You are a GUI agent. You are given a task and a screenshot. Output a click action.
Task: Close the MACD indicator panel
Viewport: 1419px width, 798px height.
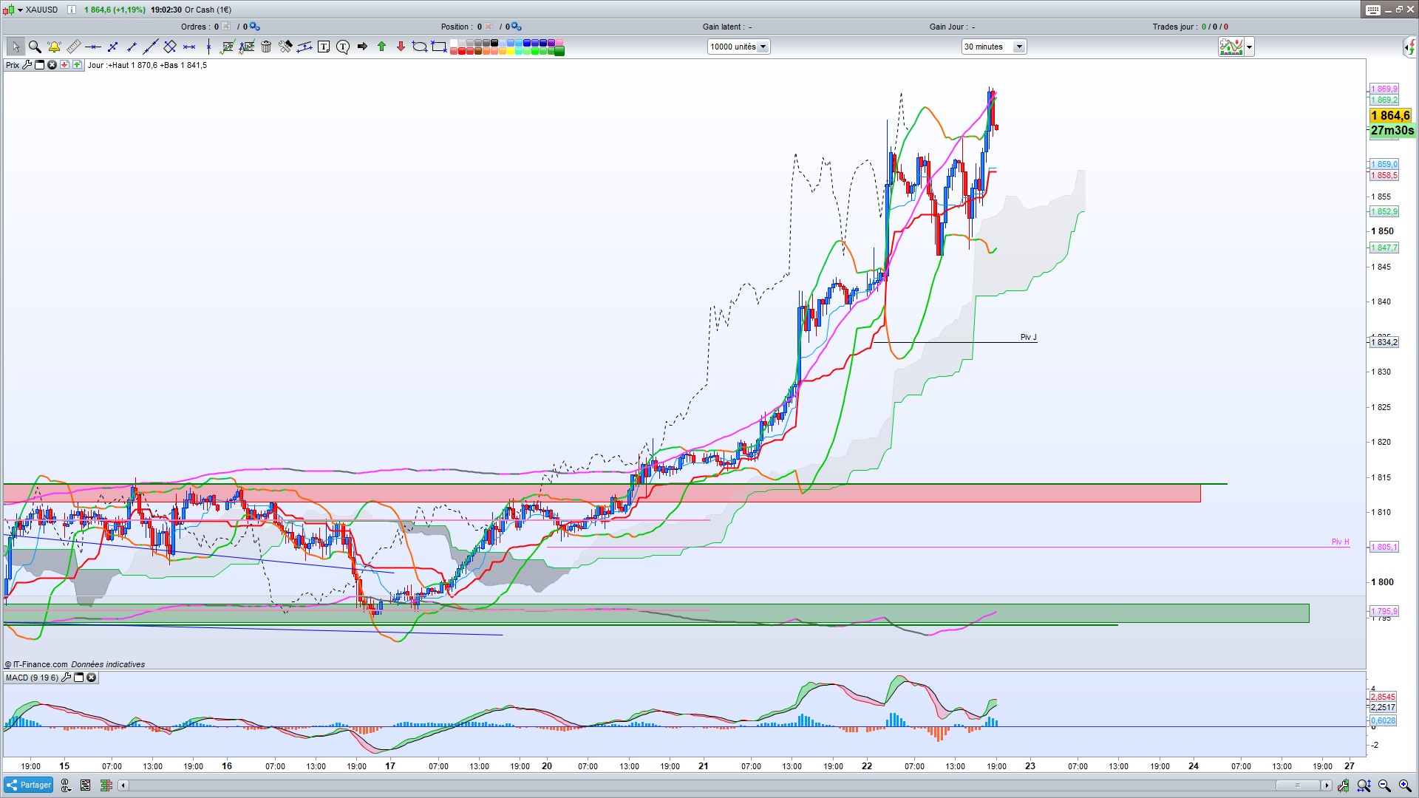click(x=92, y=678)
